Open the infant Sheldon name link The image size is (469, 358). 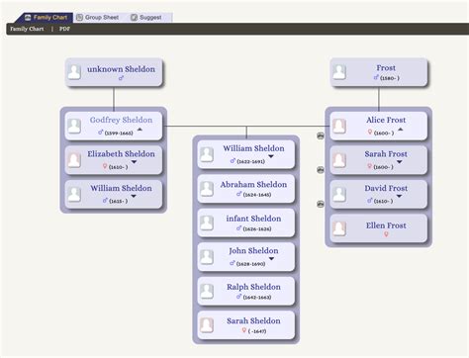[253, 219]
